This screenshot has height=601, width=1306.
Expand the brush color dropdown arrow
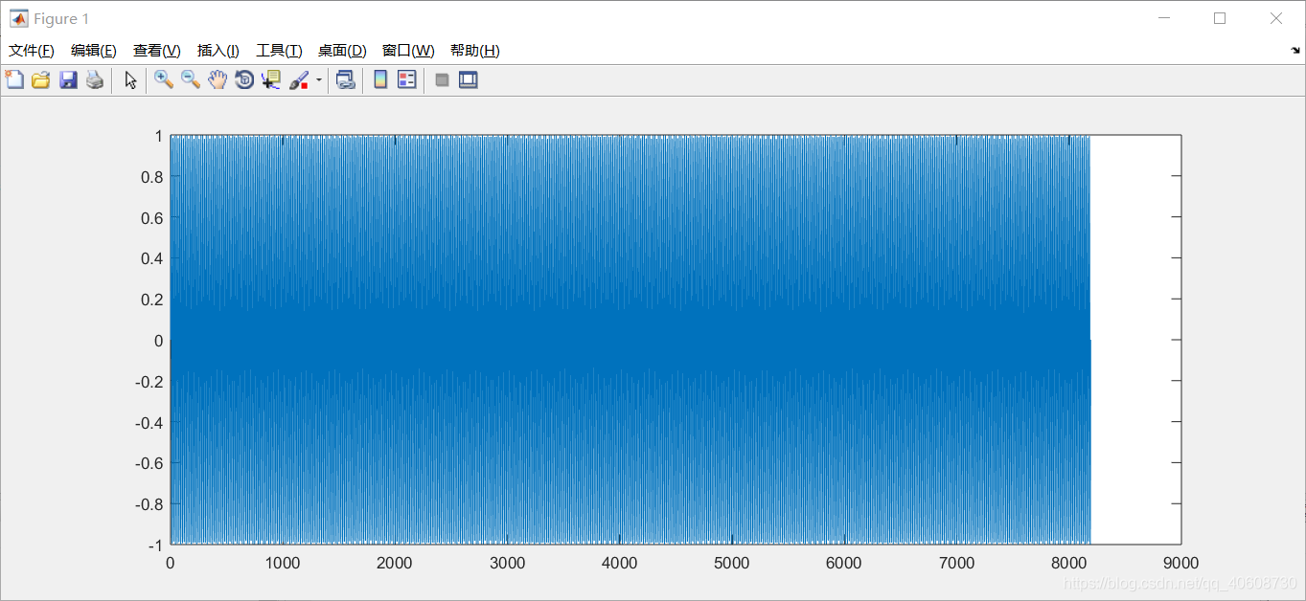318,80
